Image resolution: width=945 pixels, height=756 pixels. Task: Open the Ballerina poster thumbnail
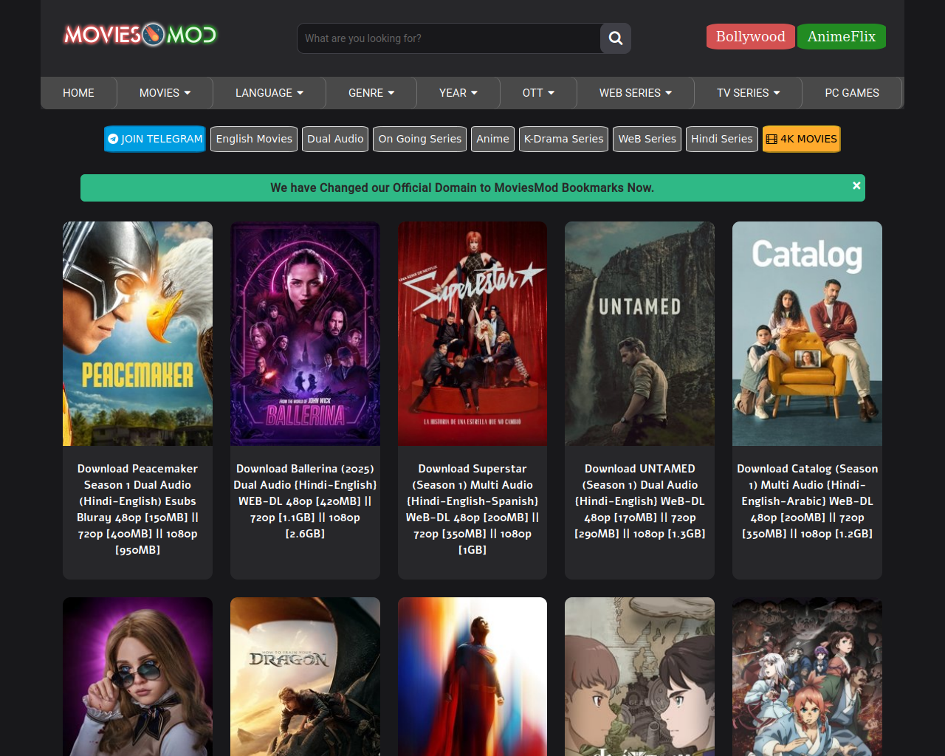pos(305,334)
